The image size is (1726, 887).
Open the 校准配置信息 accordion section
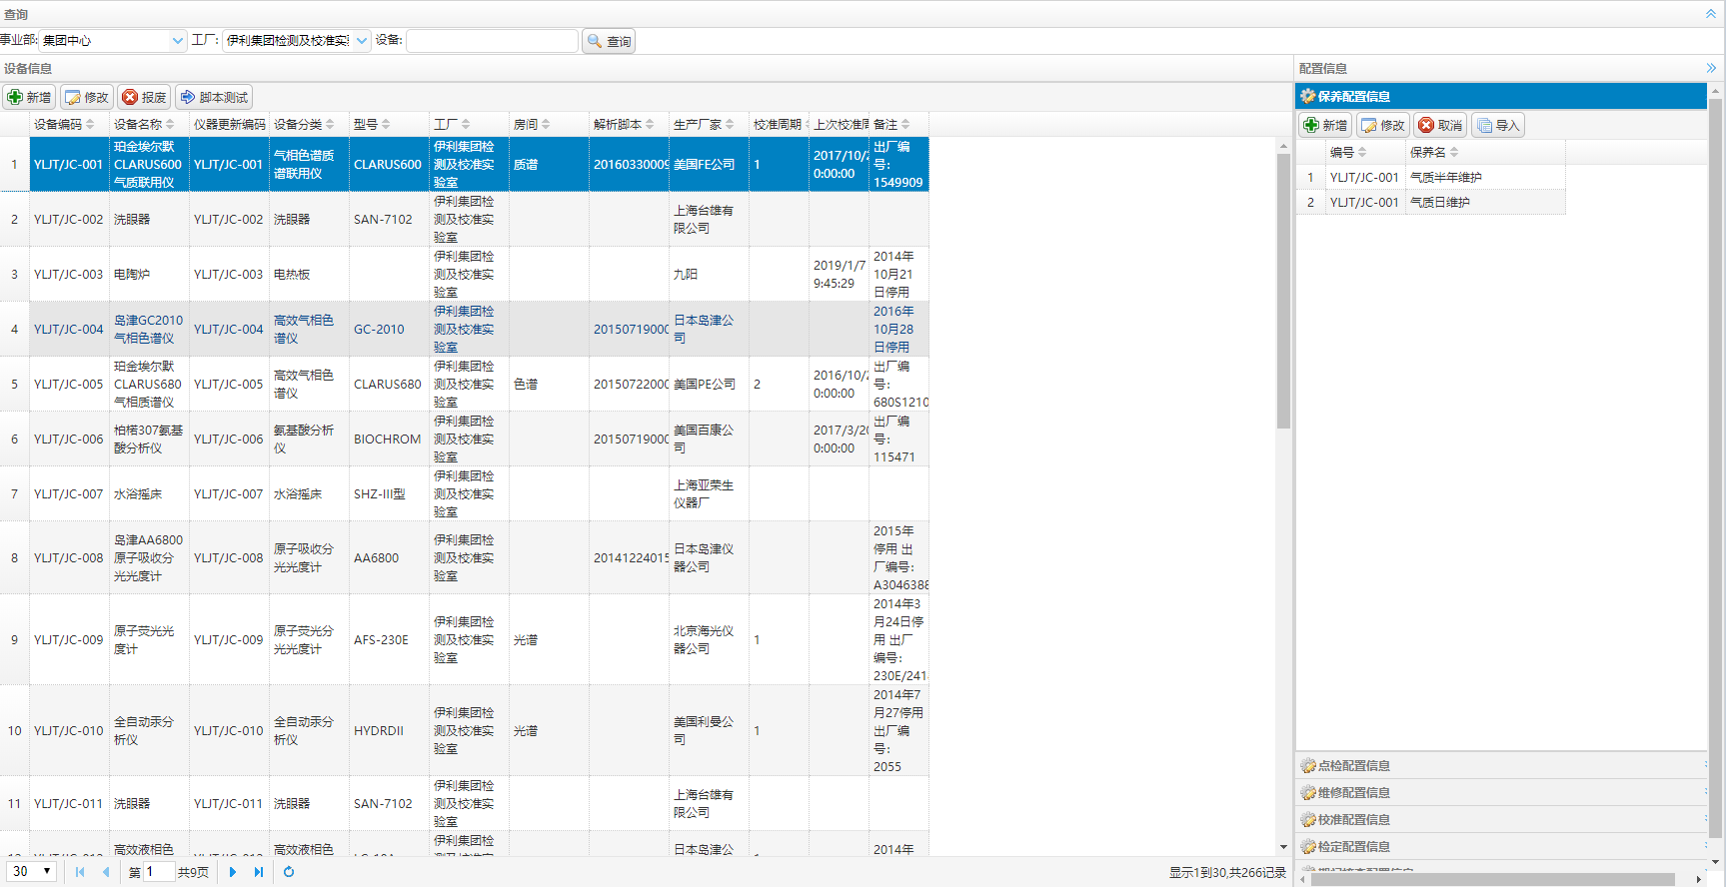click(x=1353, y=819)
